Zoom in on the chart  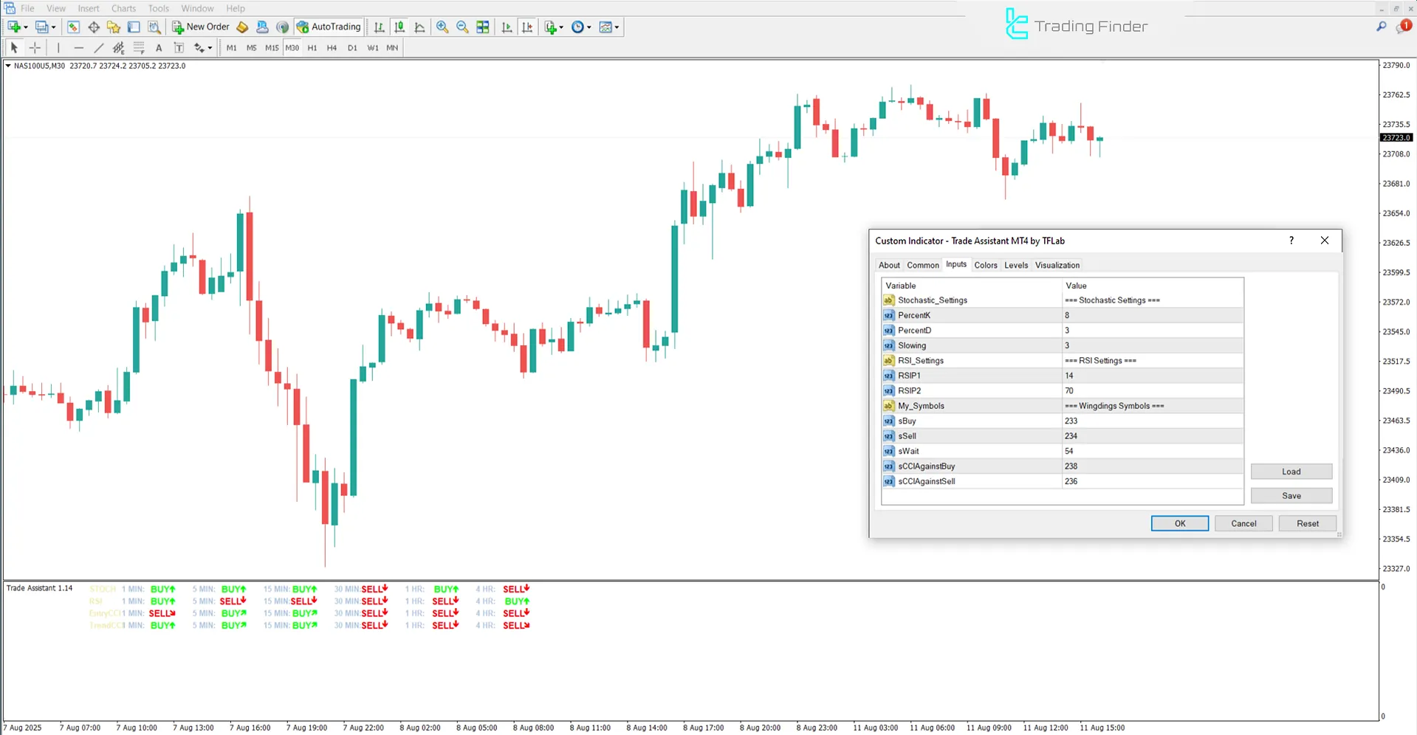[x=442, y=27]
